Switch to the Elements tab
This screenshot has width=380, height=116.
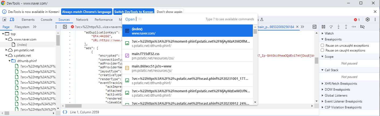(x=28, y=20)
